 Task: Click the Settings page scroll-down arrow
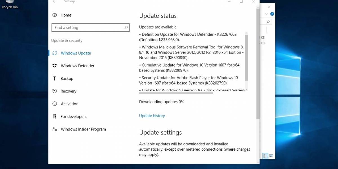pos(258,162)
